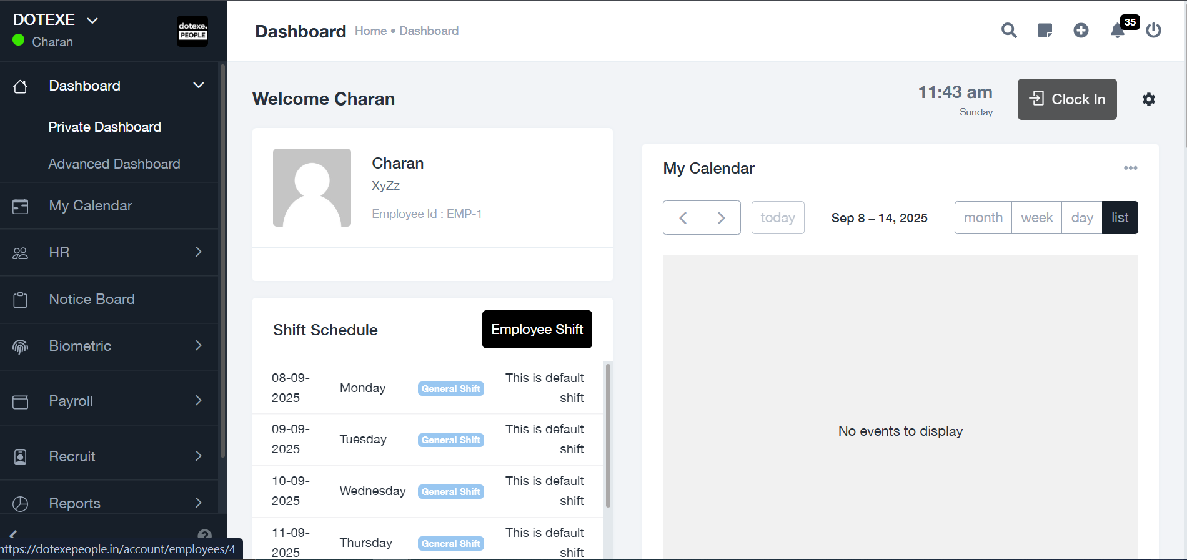Click the plus add-new icon
This screenshot has height=560, width=1187.
point(1081,31)
